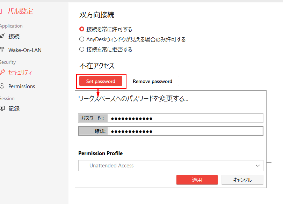
Task: Click the 記録 recording icon in the sidebar
Action: pyautogui.click(x=2, y=108)
